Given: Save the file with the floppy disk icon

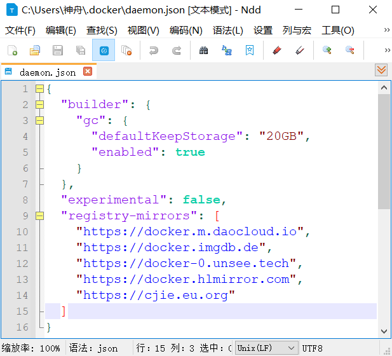Looking at the screenshot, I should (x=58, y=50).
